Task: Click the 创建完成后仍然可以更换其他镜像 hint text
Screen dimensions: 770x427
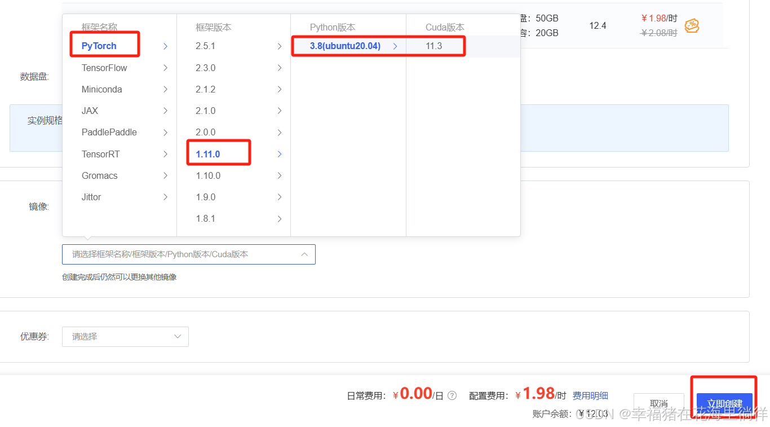Action: click(120, 277)
